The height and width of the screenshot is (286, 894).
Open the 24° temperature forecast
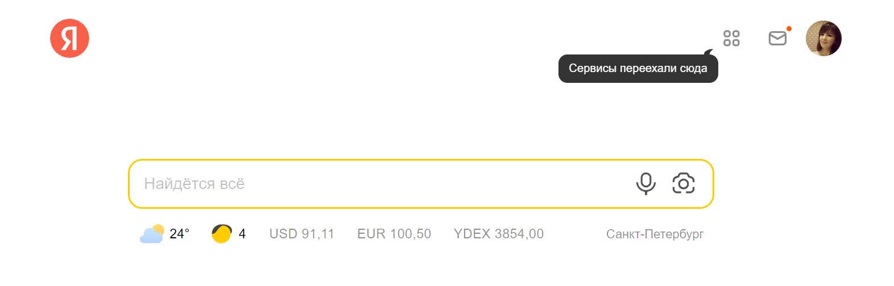point(179,234)
